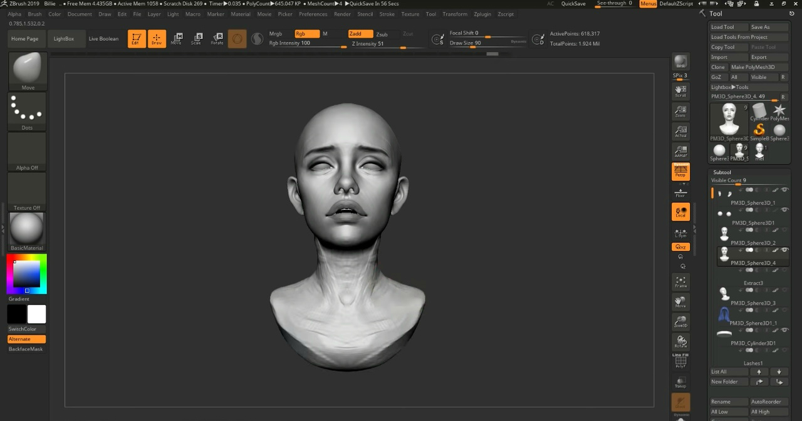Click the AAHalf icon
The width and height of the screenshot is (802, 421).
tap(680, 152)
